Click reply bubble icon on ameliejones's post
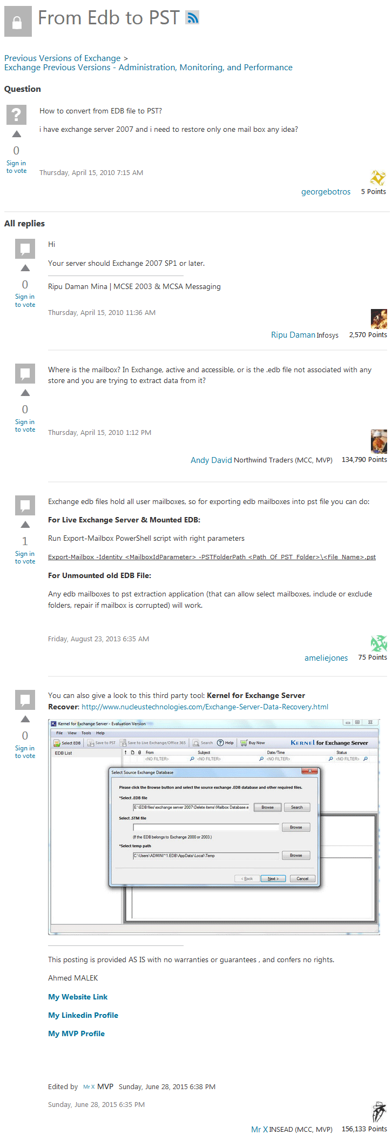This screenshot has height=1141, width=392. tap(25, 505)
